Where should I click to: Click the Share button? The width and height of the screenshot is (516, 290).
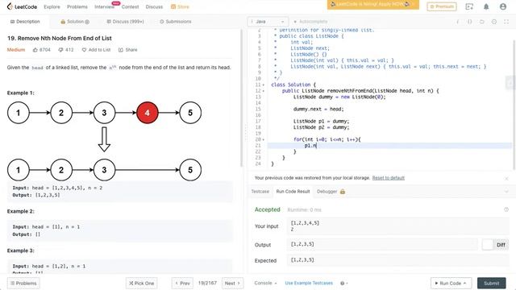click(127, 50)
